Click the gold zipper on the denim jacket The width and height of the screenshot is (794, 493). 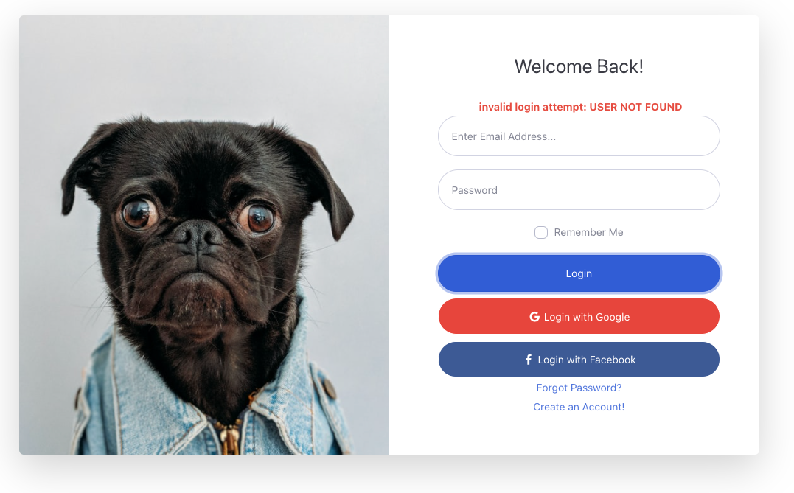point(229,437)
